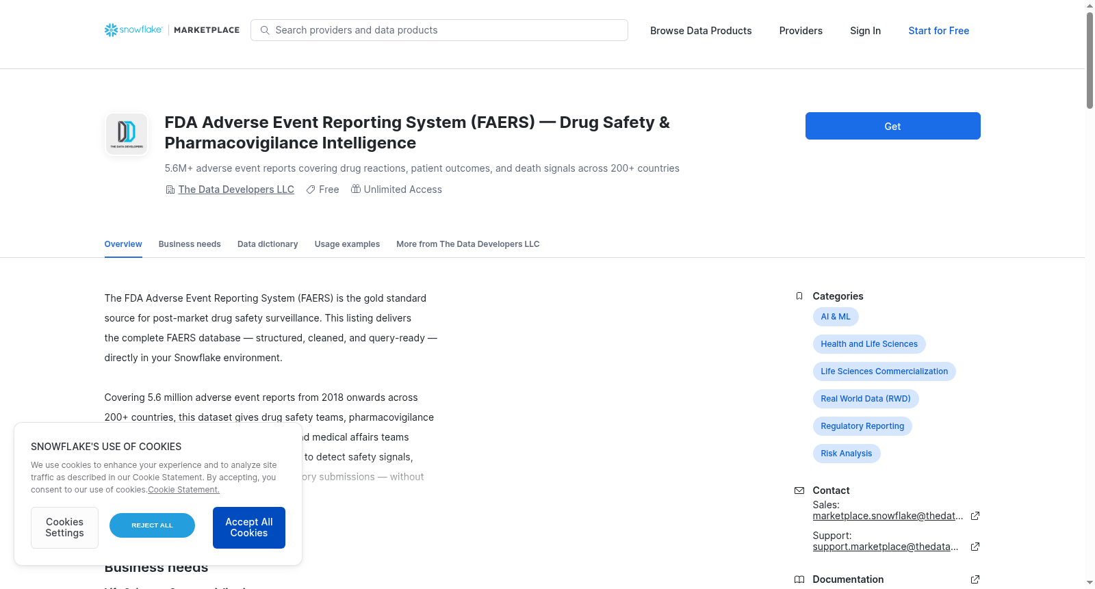Open the Sales marketplace email link
1095x589 pixels.
click(888, 516)
